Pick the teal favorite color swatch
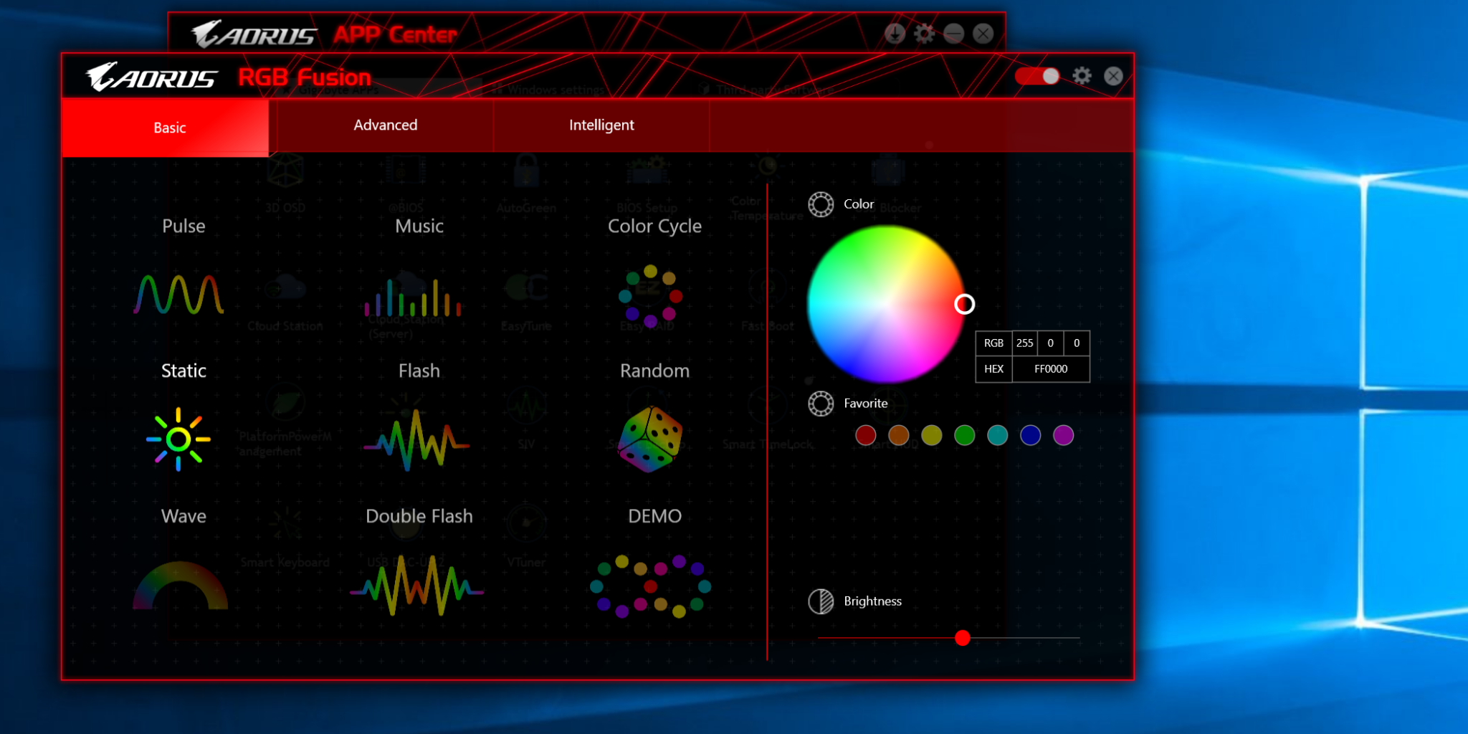This screenshot has height=734, width=1468. click(997, 435)
